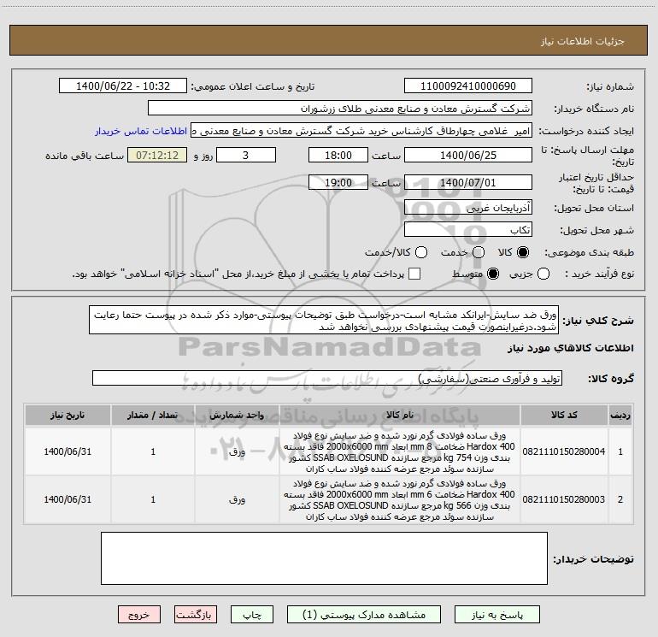
Task: Select the 'کالا' radio button
Action: click(x=523, y=252)
